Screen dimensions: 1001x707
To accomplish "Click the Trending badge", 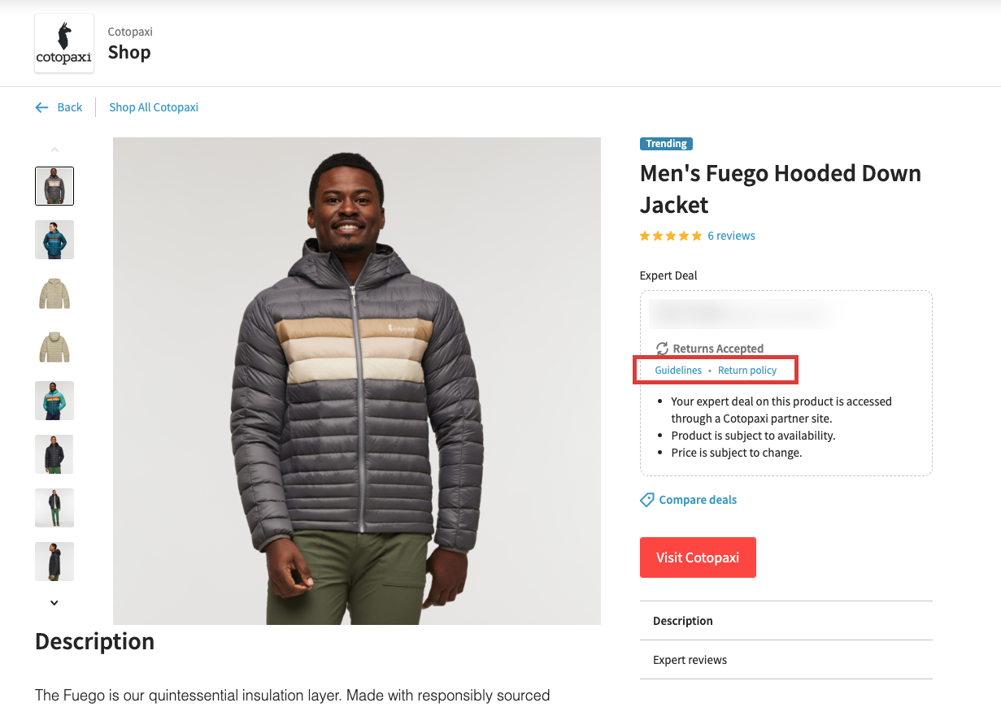I will 666,144.
